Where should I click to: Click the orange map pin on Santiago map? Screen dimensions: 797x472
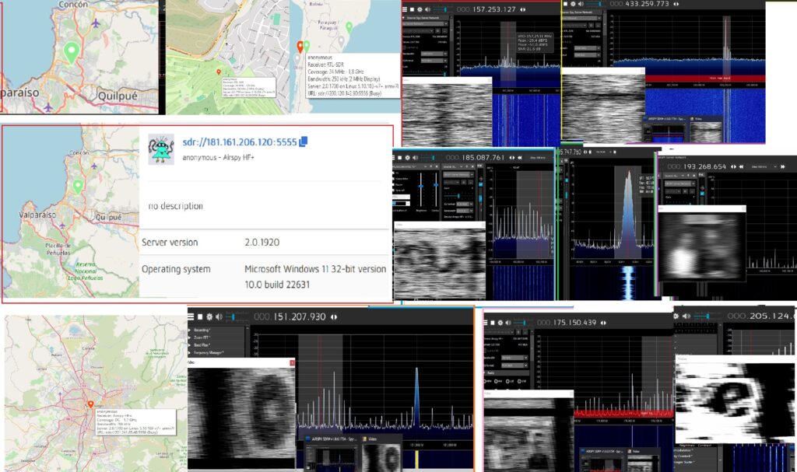(x=90, y=404)
